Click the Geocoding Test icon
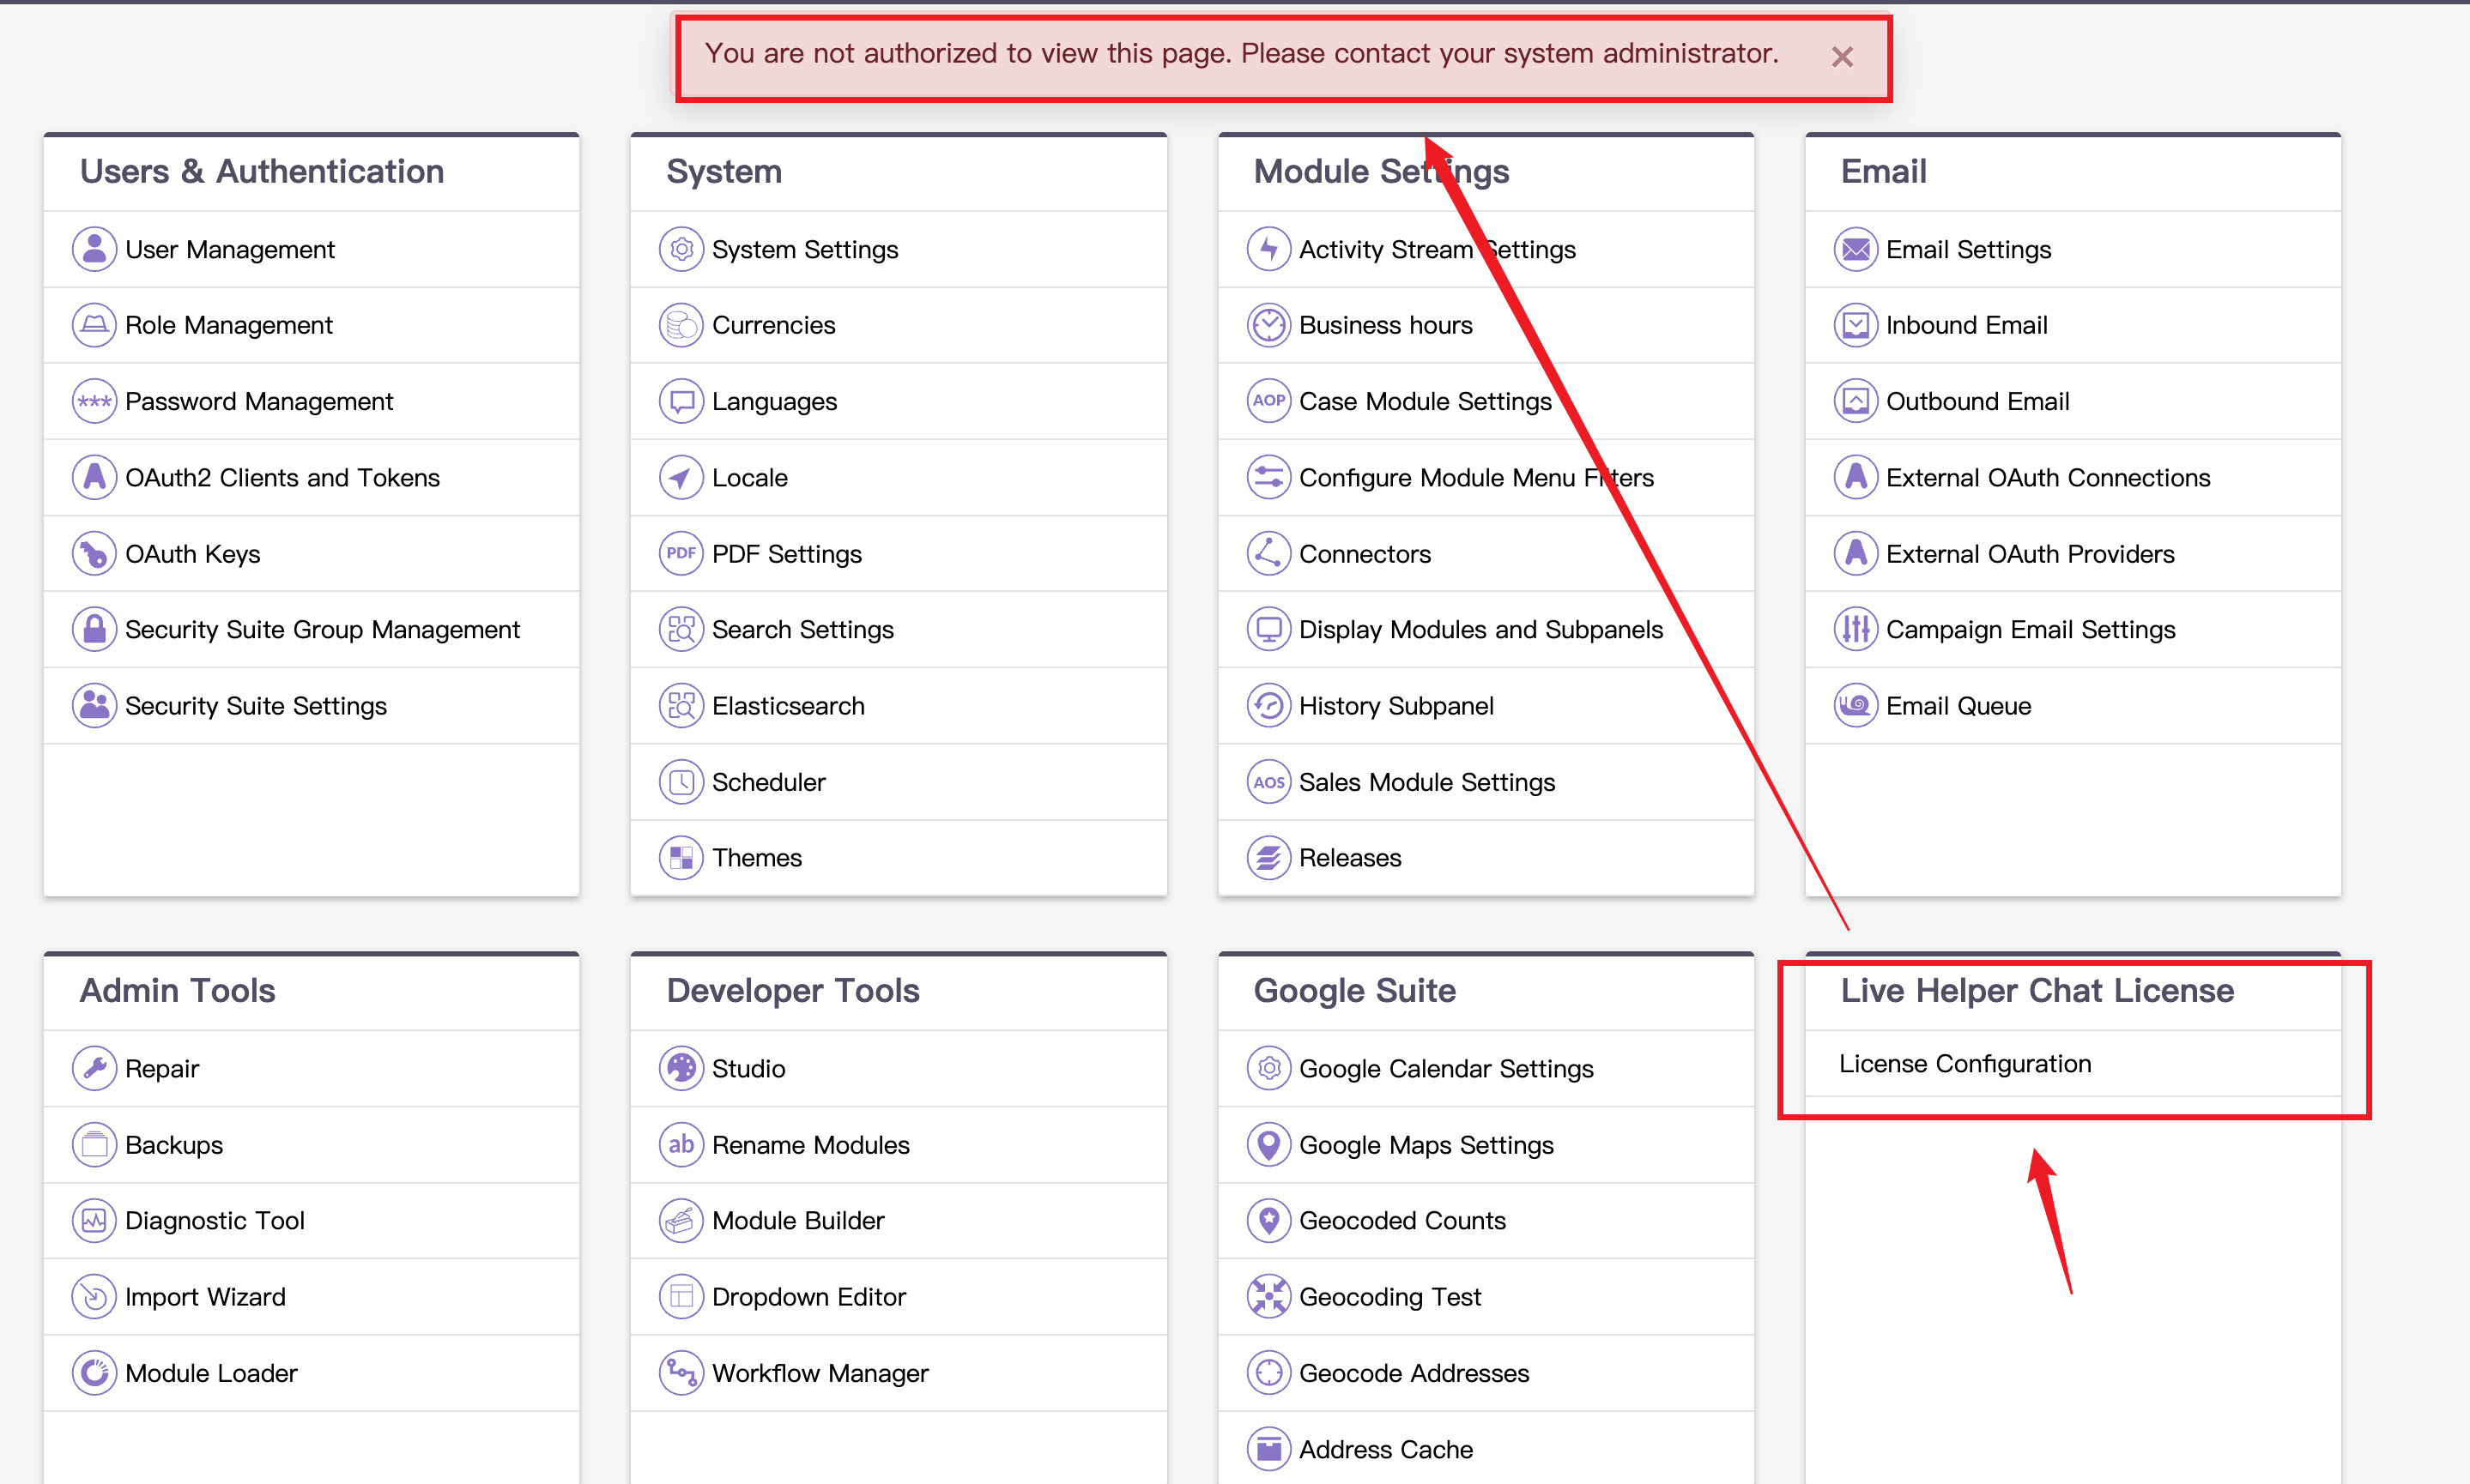Screen dimensions: 2470x1484 (x=1268, y=1296)
